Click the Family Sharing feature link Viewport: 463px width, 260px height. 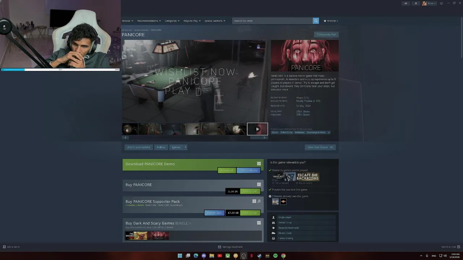click(285, 238)
